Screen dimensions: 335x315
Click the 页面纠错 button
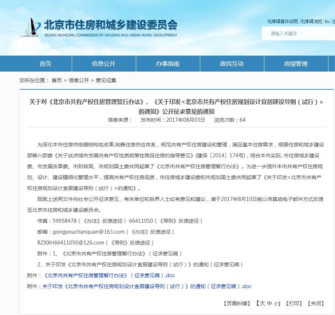[x=236, y=303]
